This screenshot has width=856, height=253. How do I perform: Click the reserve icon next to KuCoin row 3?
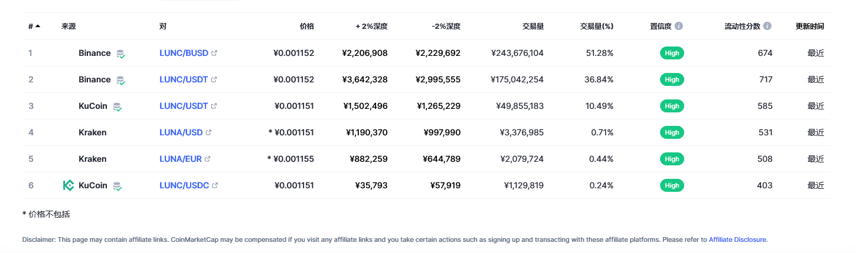tap(117, 106)
